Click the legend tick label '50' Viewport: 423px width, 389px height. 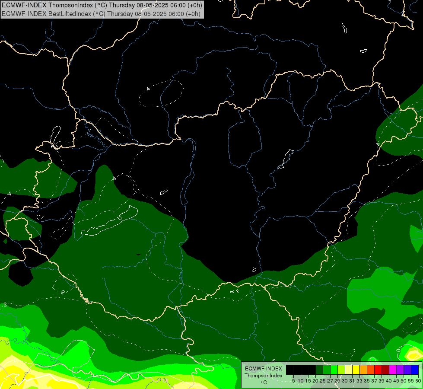pos(404,381)
